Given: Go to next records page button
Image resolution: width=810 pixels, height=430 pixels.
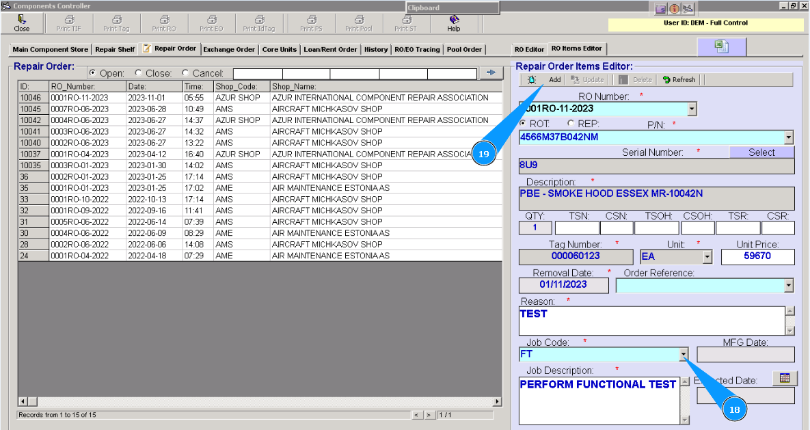Looking at the screenshot, I should pos(429,415).
